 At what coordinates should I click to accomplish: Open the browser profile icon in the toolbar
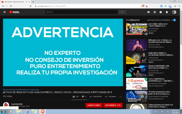click(175, 6)
